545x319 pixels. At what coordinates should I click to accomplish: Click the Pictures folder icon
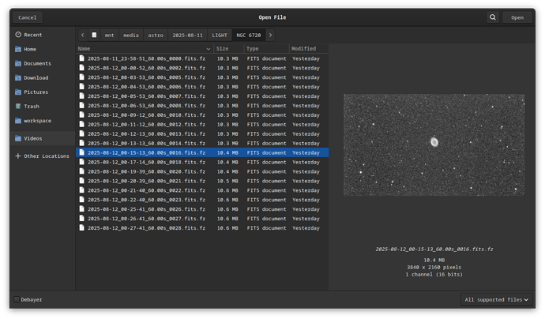[18, 92]
